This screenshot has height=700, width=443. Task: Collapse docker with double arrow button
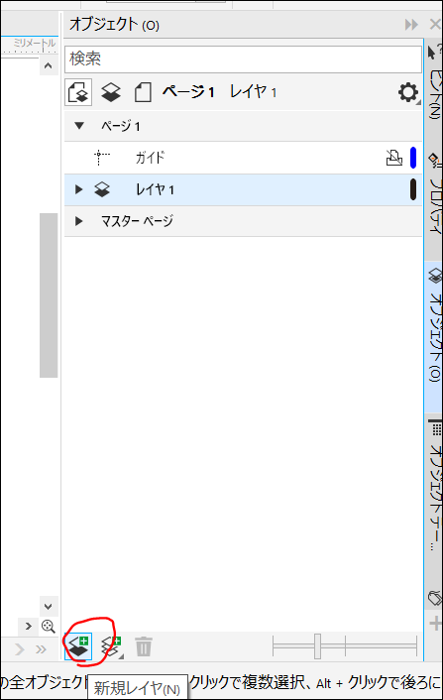click(411, 25)
